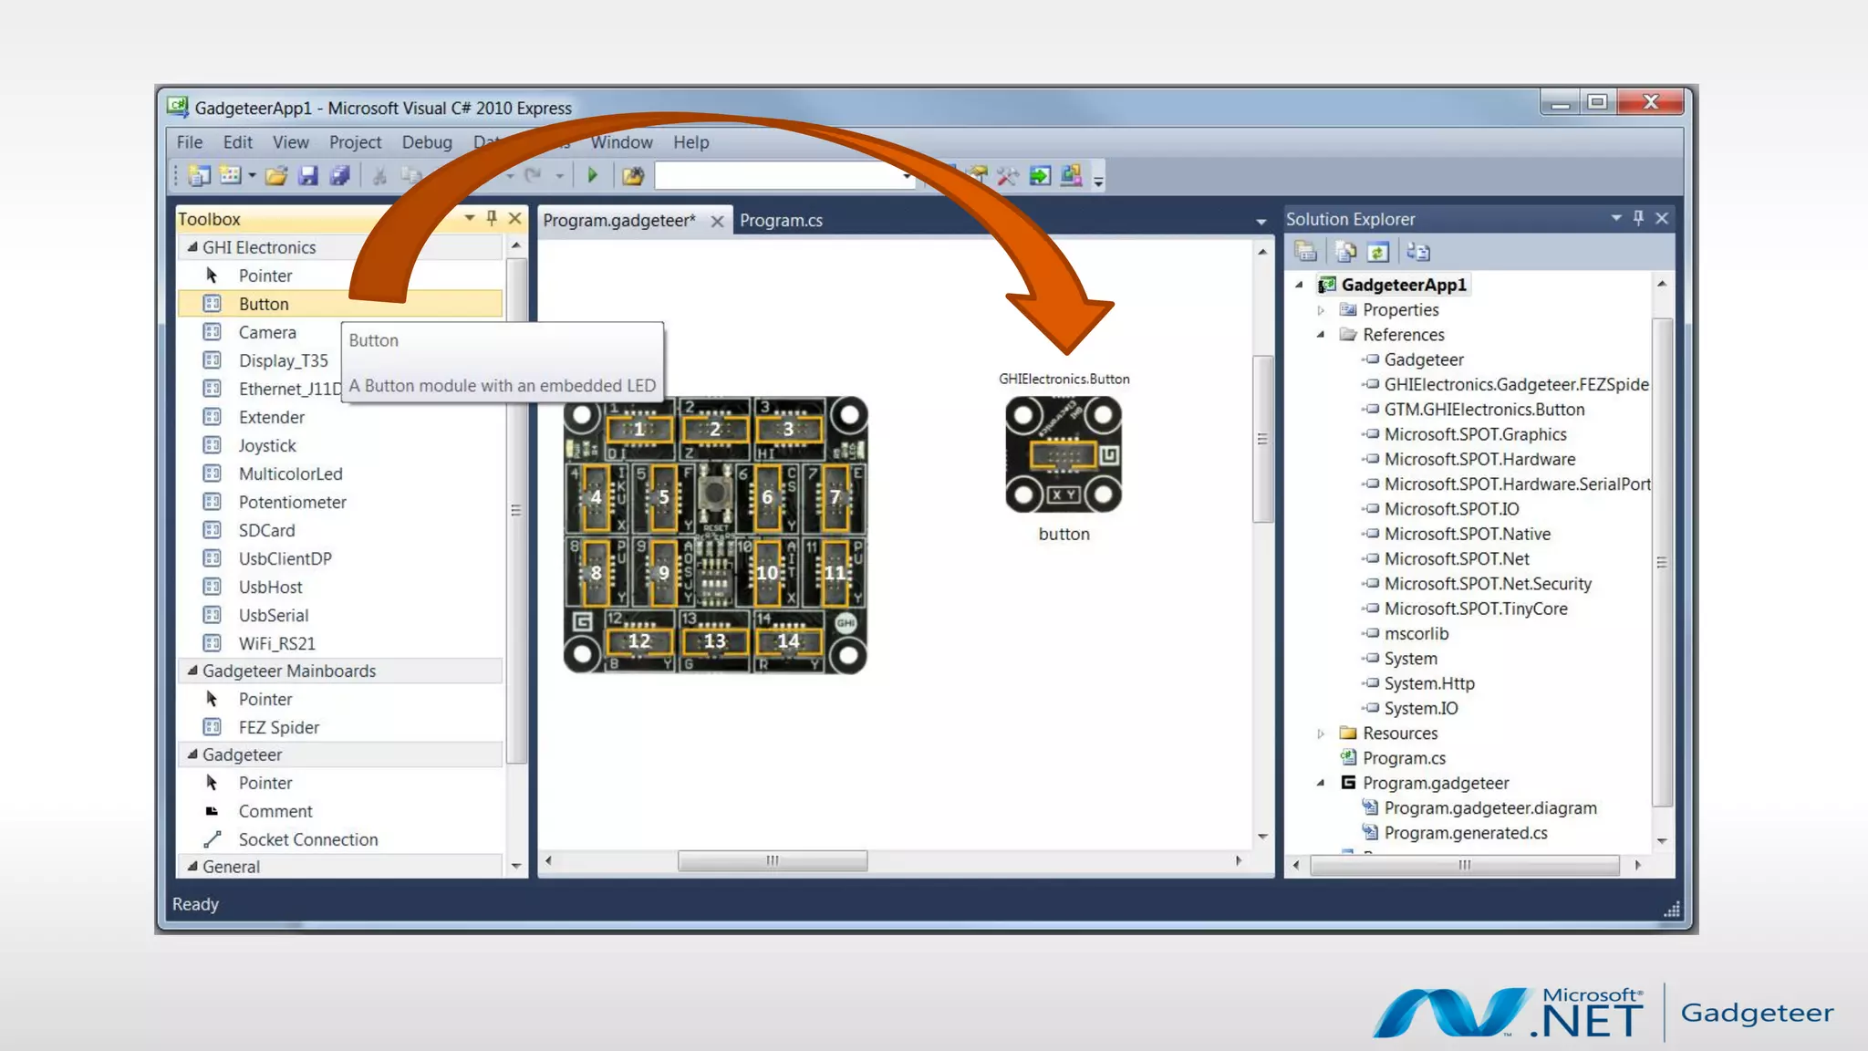
Task: Toggle the Solution Explorer auto-hide pin
Action: (1638, 218)
